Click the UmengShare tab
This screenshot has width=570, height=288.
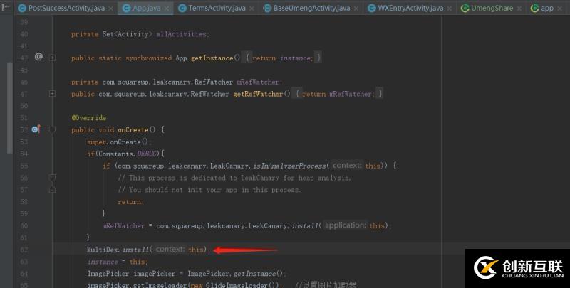(492, 9)
